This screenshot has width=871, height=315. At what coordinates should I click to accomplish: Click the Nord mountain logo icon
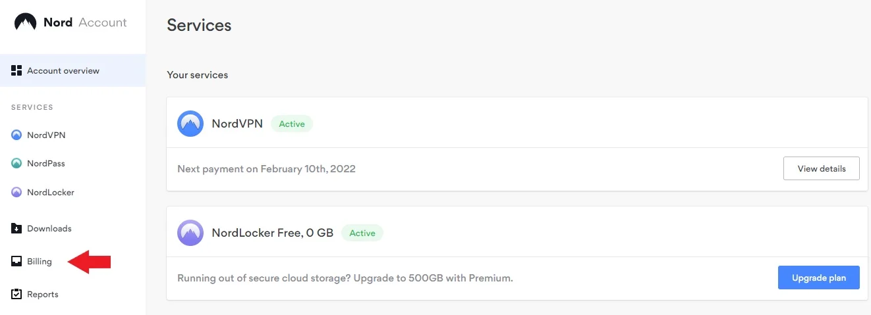point(25,23)
